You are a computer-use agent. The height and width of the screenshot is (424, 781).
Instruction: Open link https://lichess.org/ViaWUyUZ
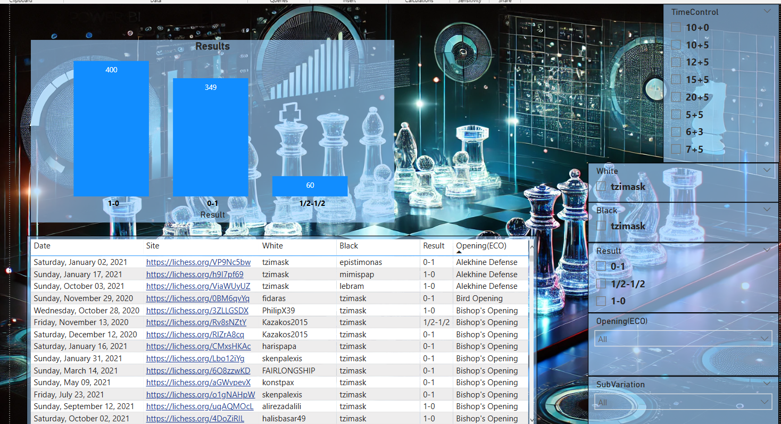(x=198, y=286)
